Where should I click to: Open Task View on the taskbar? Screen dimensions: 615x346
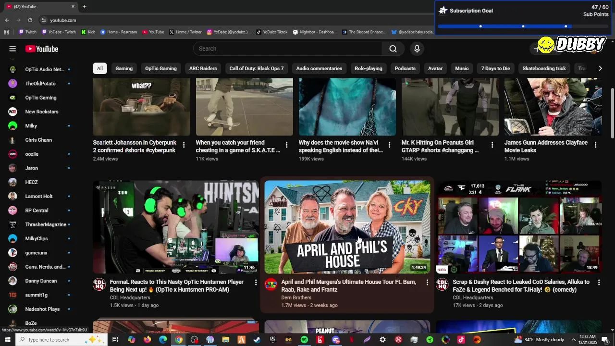click(x=115, y=340)
